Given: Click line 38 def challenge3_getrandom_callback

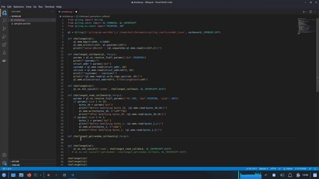Looking at the screenshot, I should 98,136.
